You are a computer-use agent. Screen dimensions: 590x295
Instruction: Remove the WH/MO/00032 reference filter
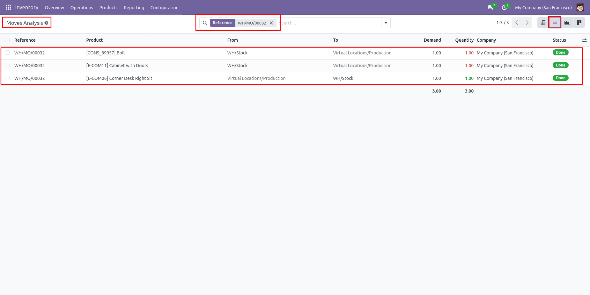(271, 23)
